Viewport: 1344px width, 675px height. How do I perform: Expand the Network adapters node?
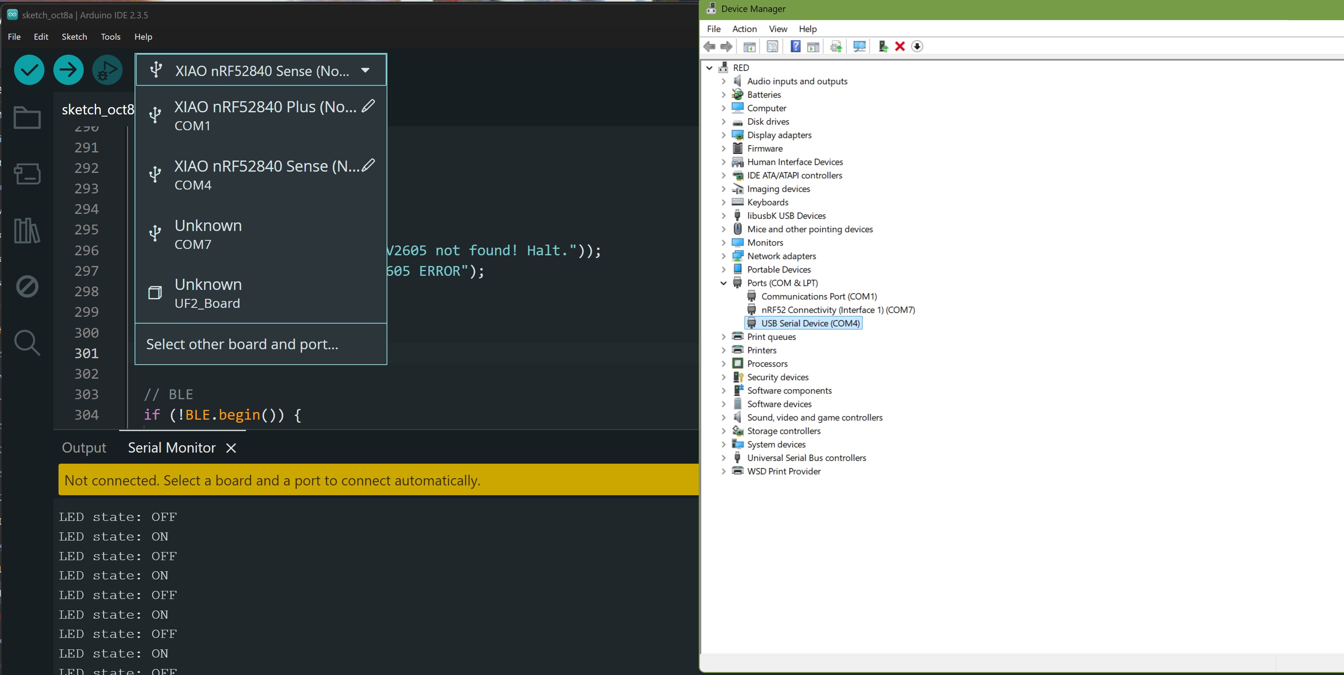723,256
